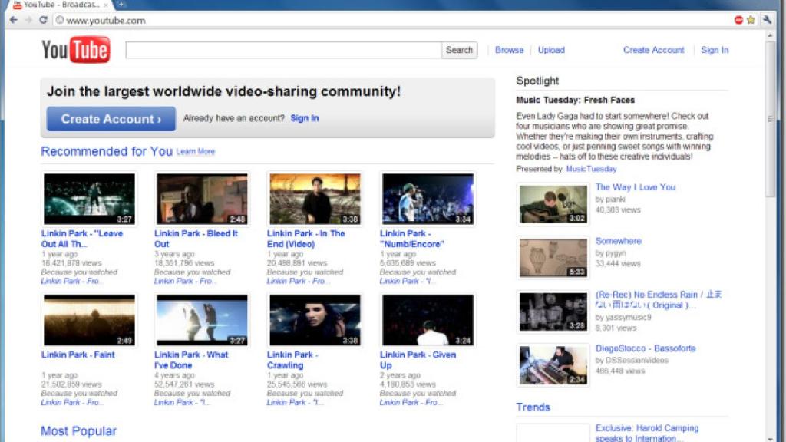Image resolution: width=786 pixels, height=442 pixels.
Task: Open the Linkin Park - Faint video thumbnail
Action: click(x=89, y=320)
